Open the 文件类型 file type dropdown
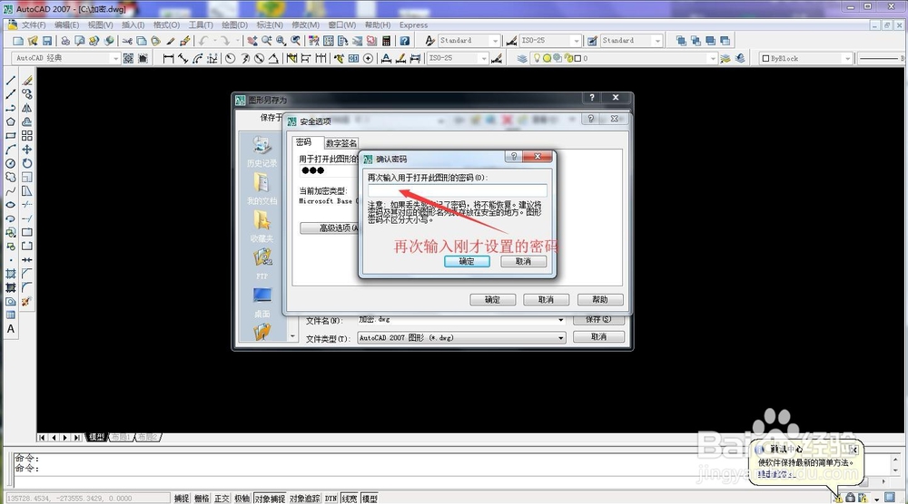This screenshot has height=504, width=908. (x=461, y=337)
